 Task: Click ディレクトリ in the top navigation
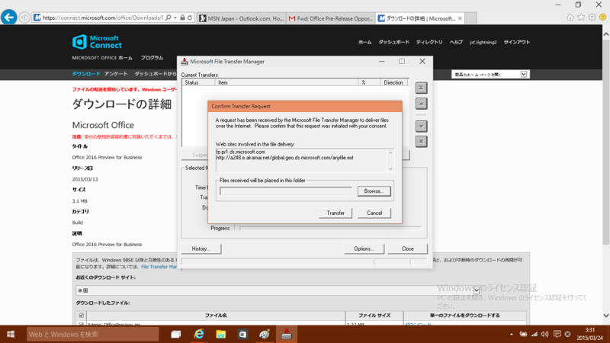(429, 42)
